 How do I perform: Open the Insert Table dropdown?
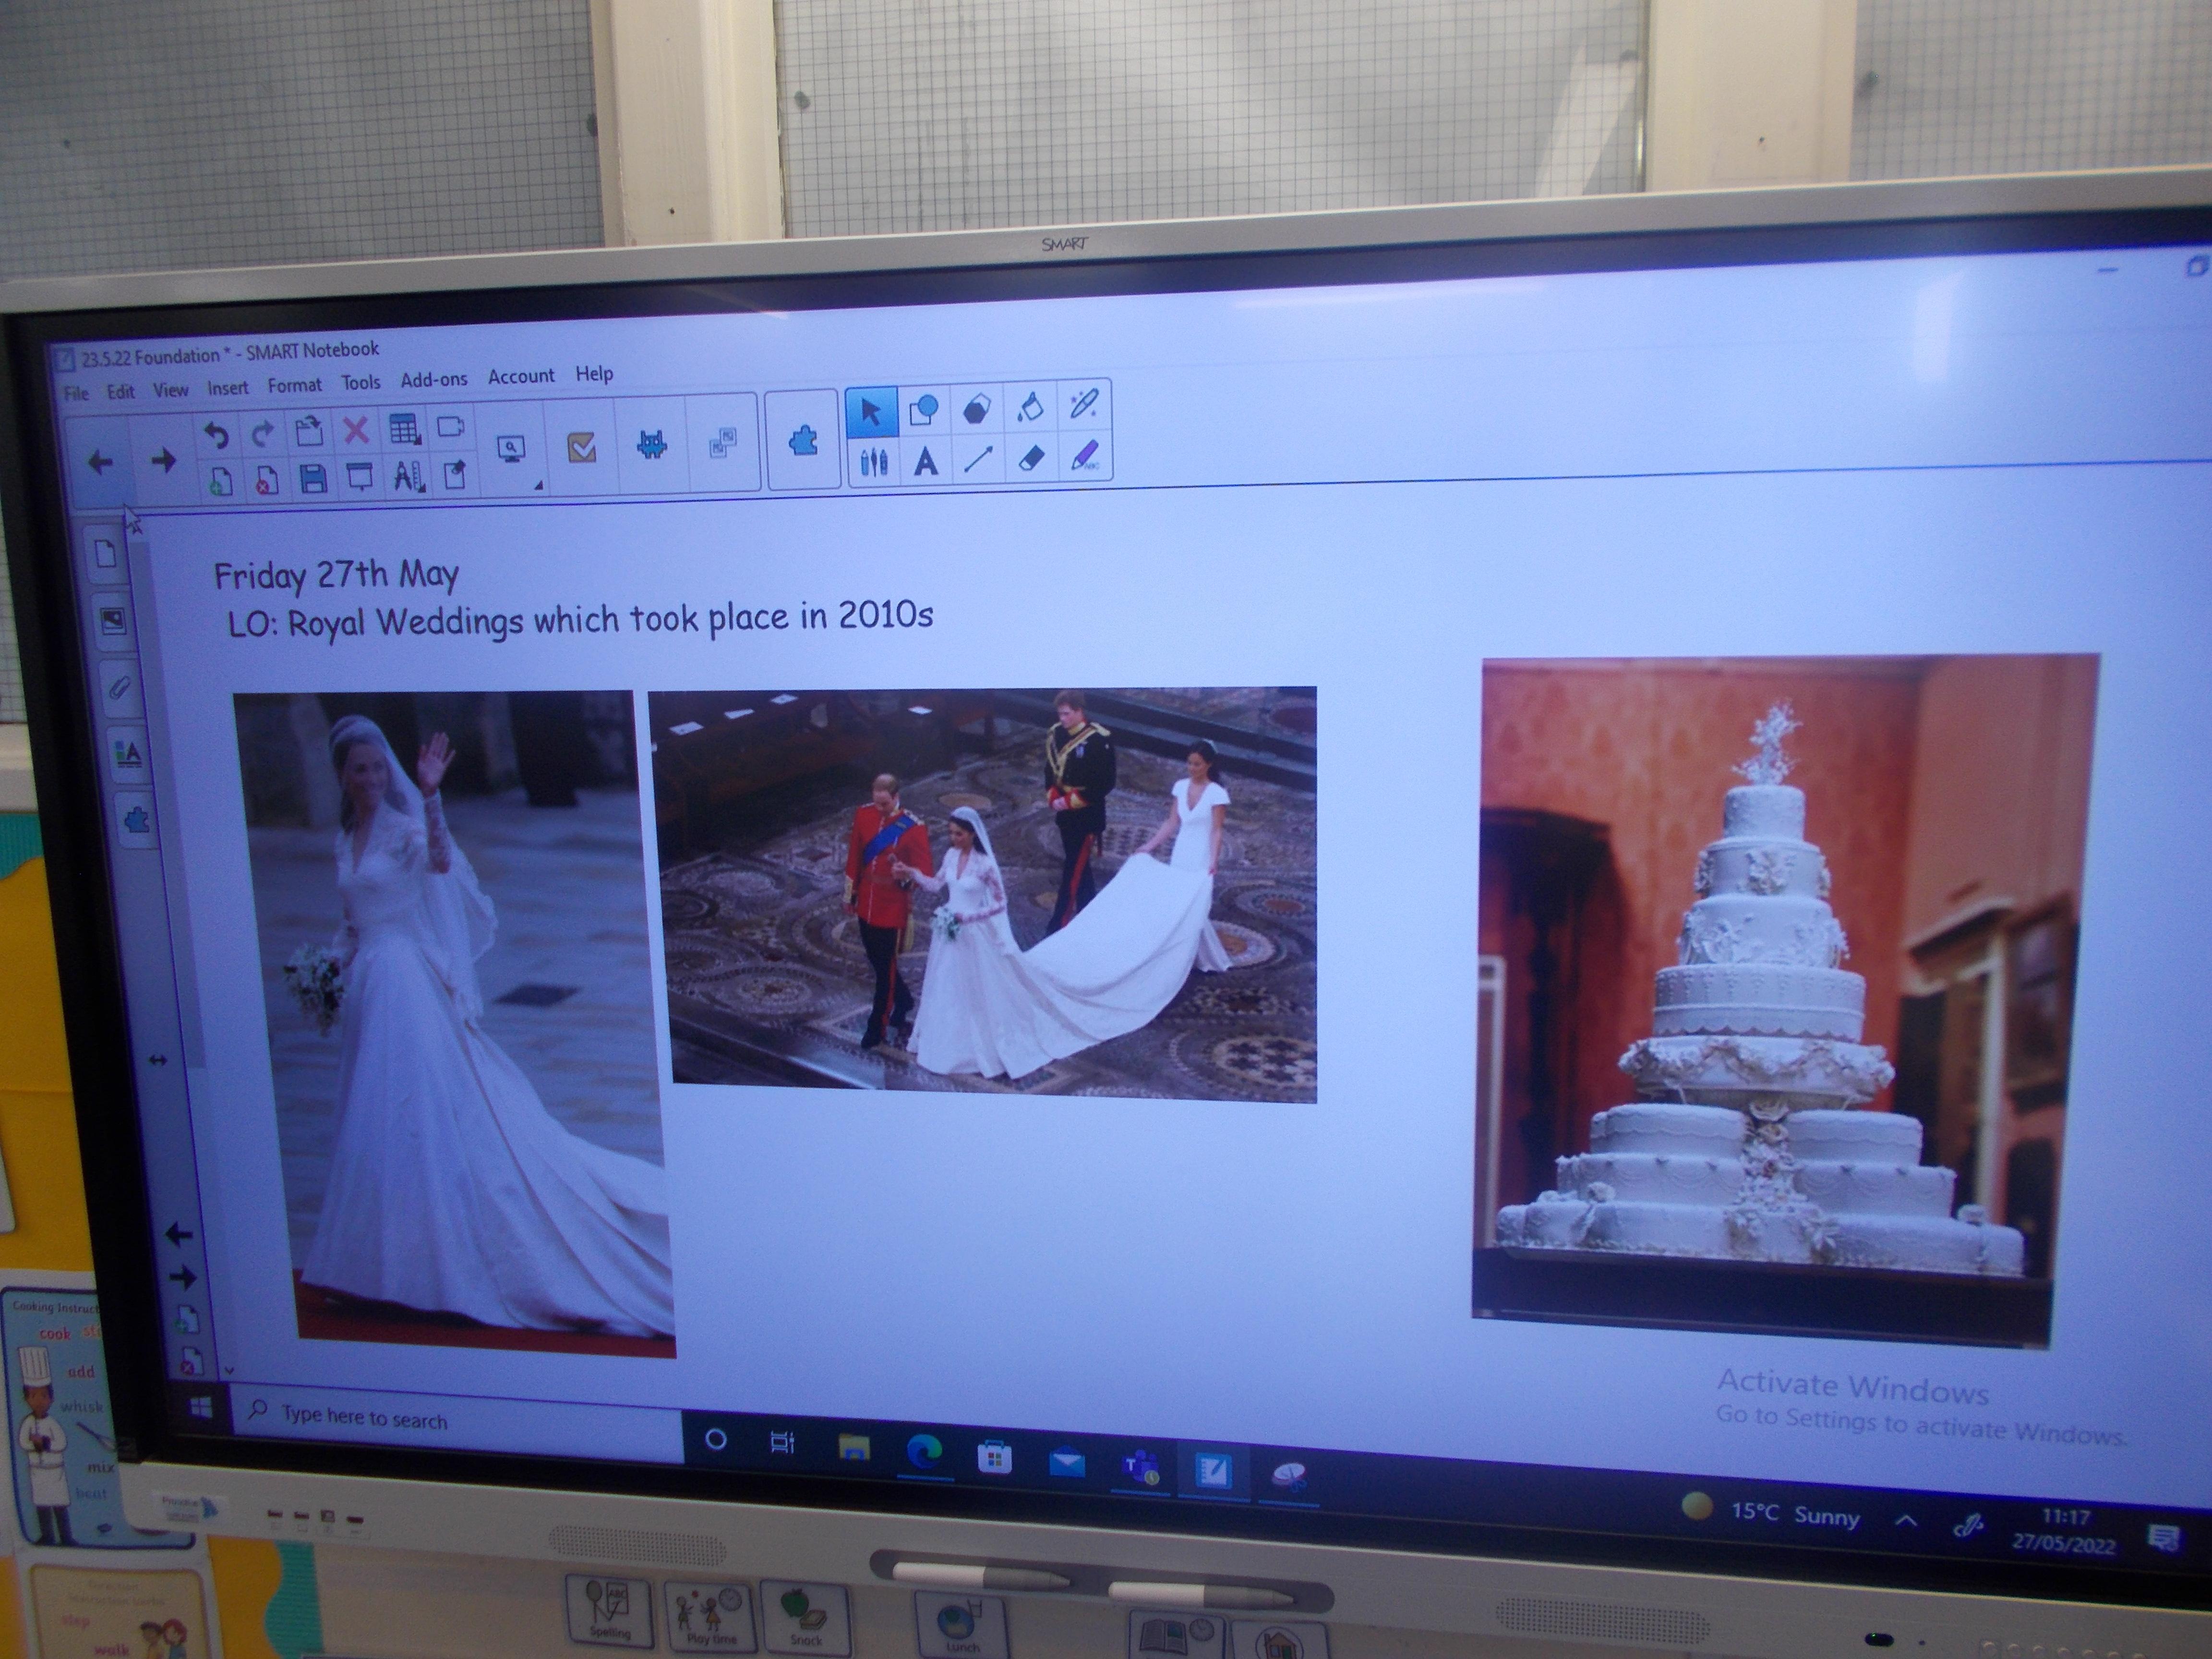click(404, 430)
